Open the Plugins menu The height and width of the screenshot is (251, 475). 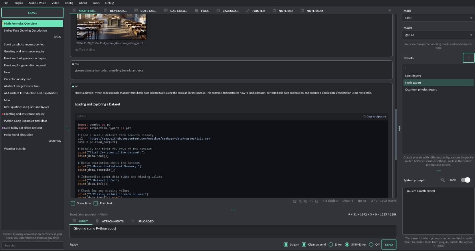[x=18, y=3]
